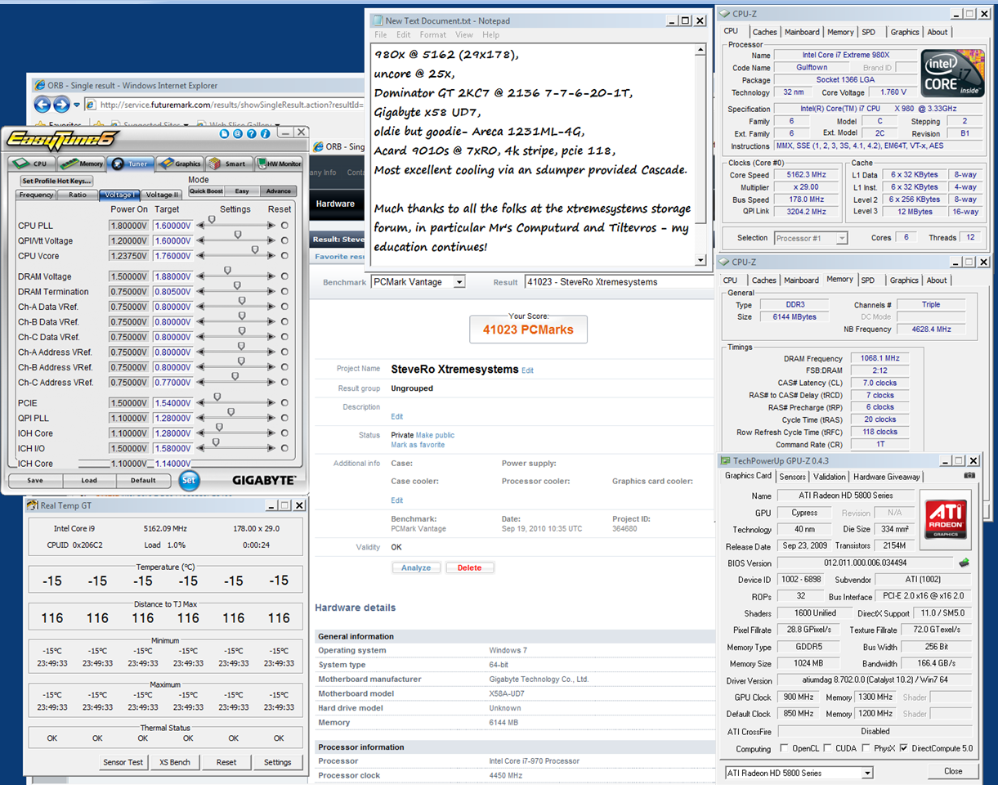Screen dimensions: 998x785
Task: Select the CPU Vcore reset radio button
Action: pyautogui.click(x=284, y=256)
